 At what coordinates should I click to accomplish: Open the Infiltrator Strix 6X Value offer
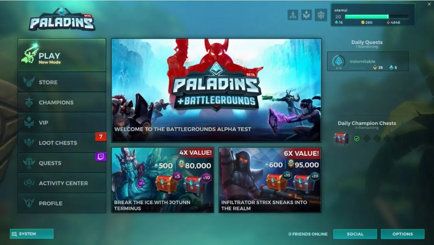point(270,180)
